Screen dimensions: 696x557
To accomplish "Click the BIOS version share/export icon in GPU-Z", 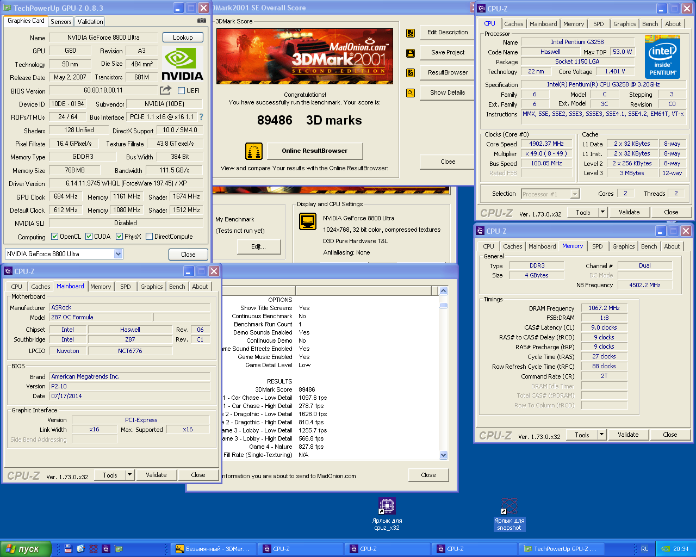I will pos(165,90).
